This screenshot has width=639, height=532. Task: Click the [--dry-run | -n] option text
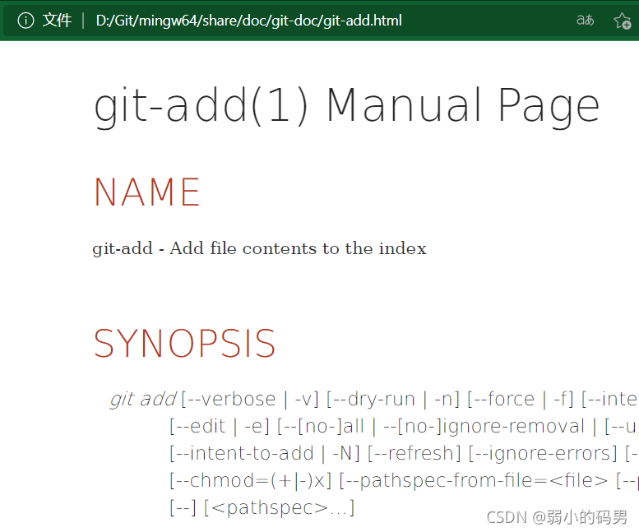(x=393, y=399)
